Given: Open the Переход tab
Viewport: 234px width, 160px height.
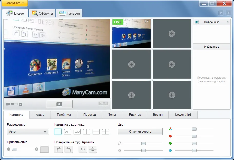Looking at the screenshot, I should click(x=90, y=115).
